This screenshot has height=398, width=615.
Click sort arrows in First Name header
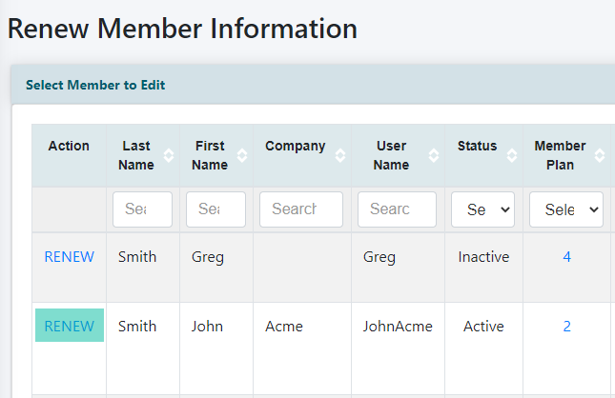tap(242, 155)
